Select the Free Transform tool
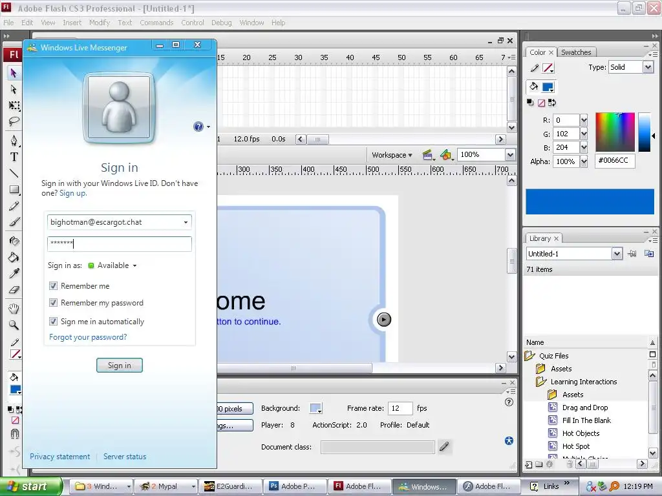The height and width of the screenshot is (496, 662). 14,105
